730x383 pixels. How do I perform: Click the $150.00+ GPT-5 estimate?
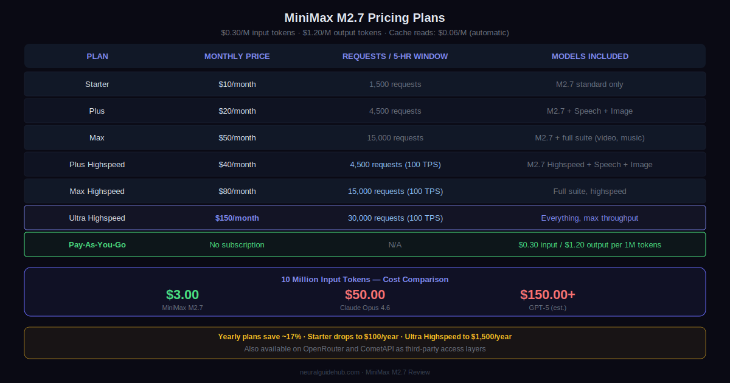tap(547, 295)
